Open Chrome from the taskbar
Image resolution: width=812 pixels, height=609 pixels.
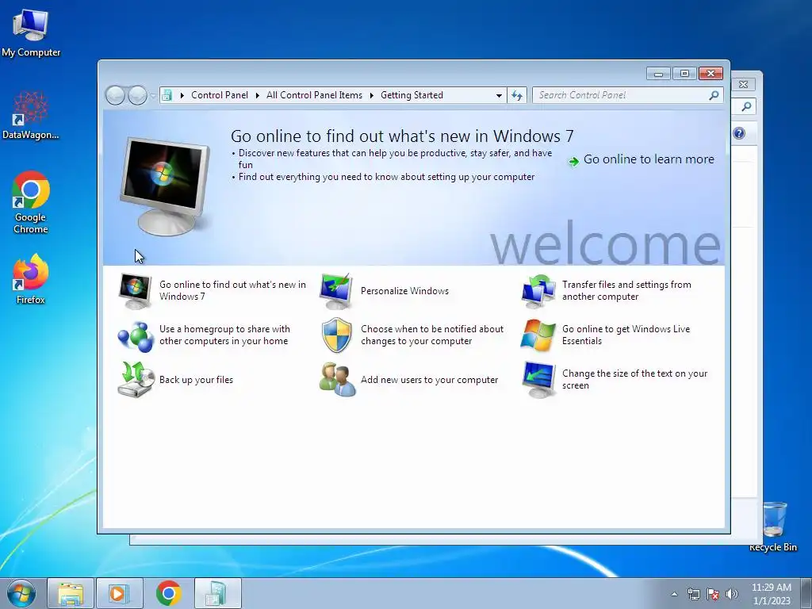coord(168,593)
